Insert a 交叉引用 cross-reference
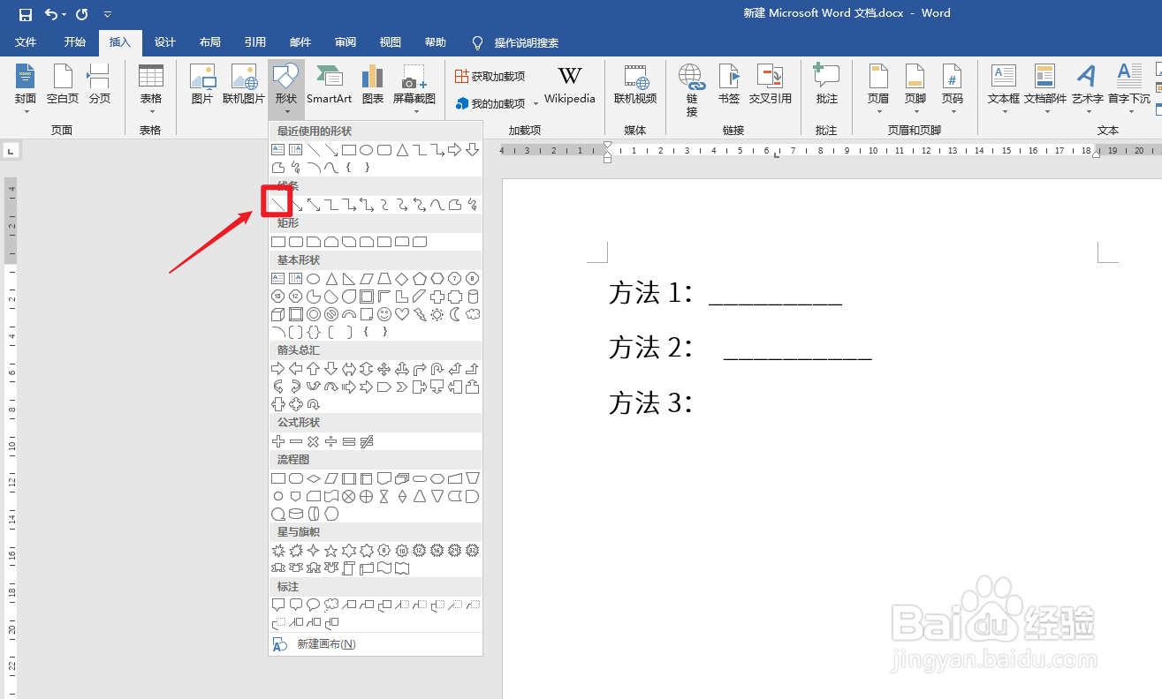This screenshot has height=699, width=1162. click(x=771, y=85)
